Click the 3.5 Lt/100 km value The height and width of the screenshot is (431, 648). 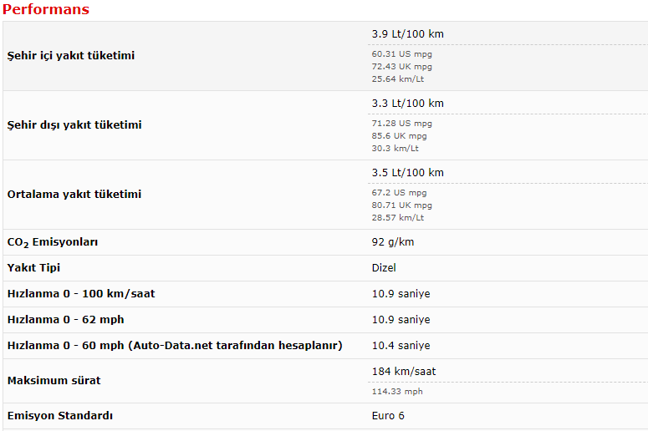[407, 173]
